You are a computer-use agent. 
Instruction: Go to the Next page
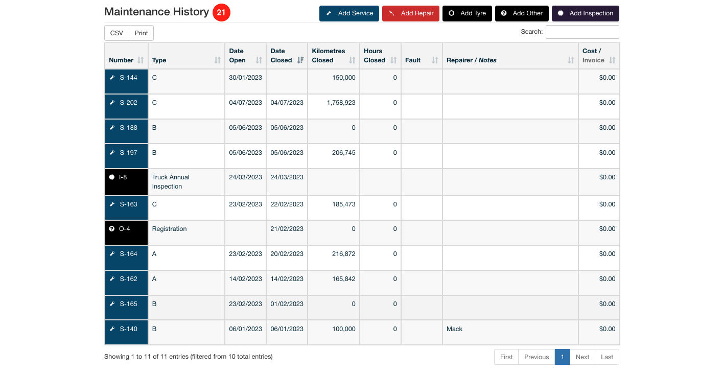pos(582,357)
